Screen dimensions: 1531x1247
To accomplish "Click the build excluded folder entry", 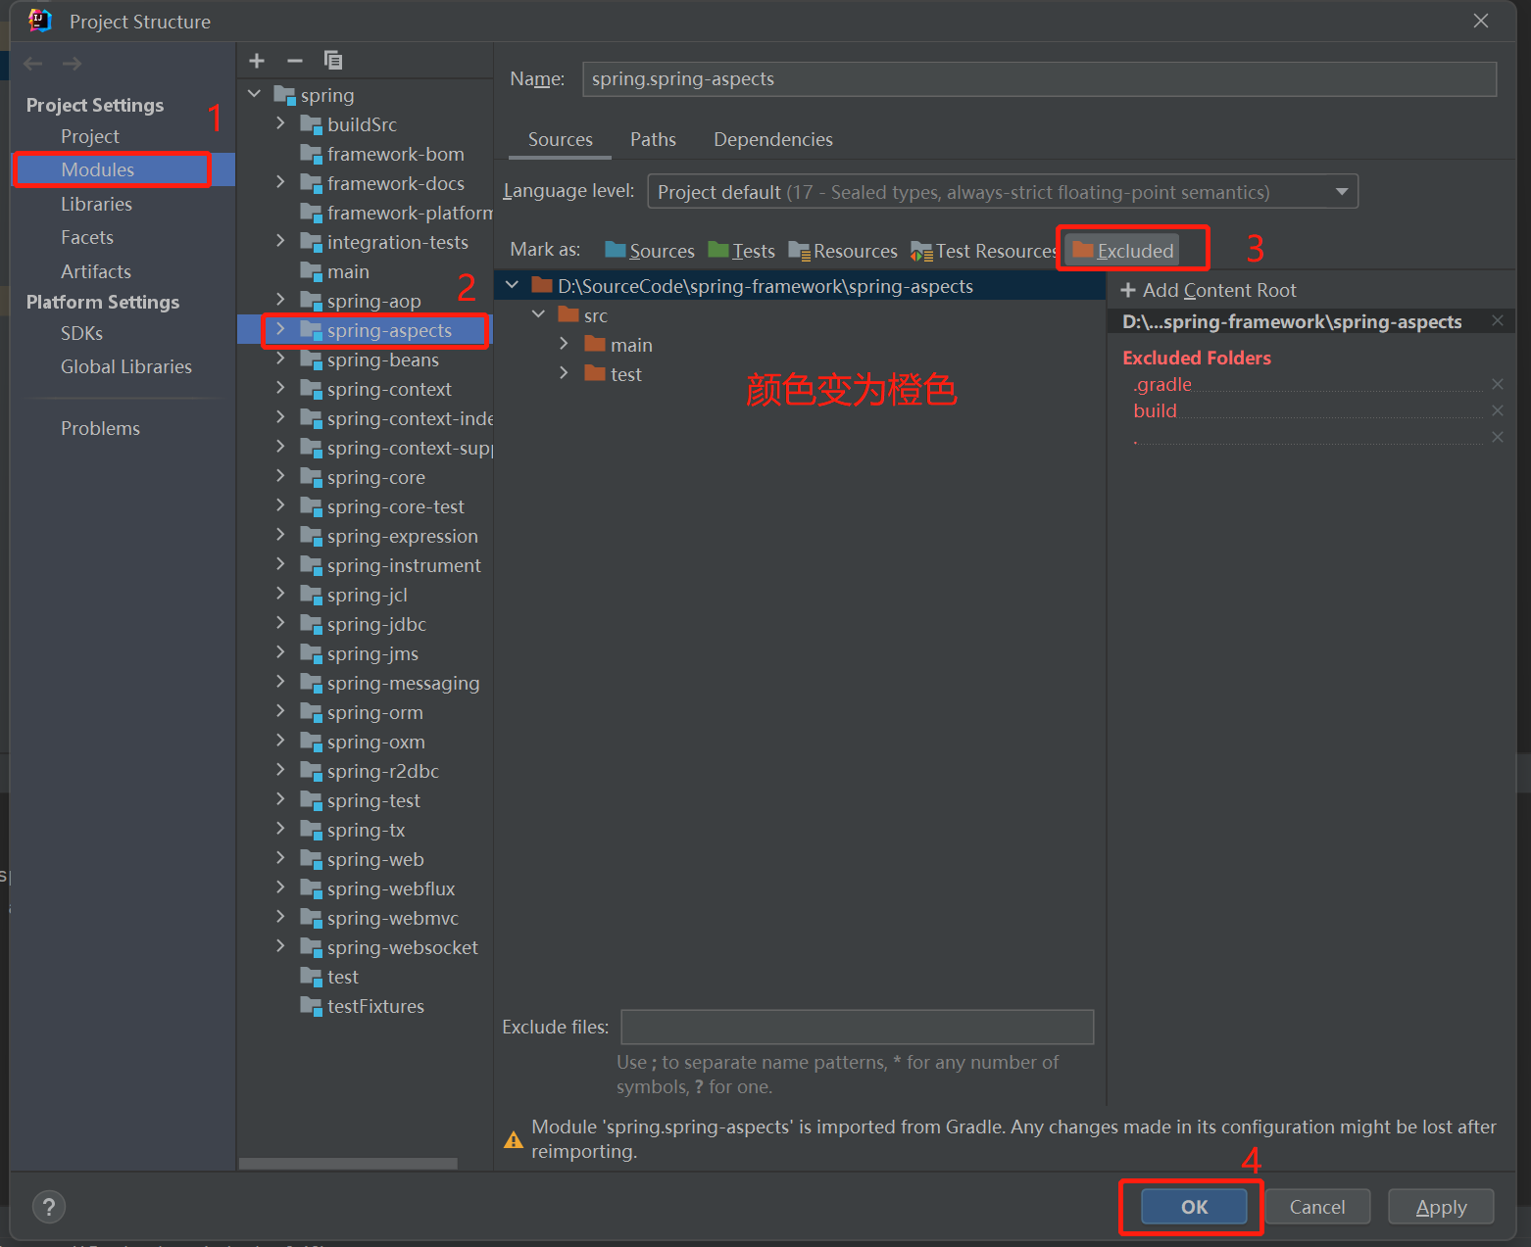I will [x=1155, y=410].
